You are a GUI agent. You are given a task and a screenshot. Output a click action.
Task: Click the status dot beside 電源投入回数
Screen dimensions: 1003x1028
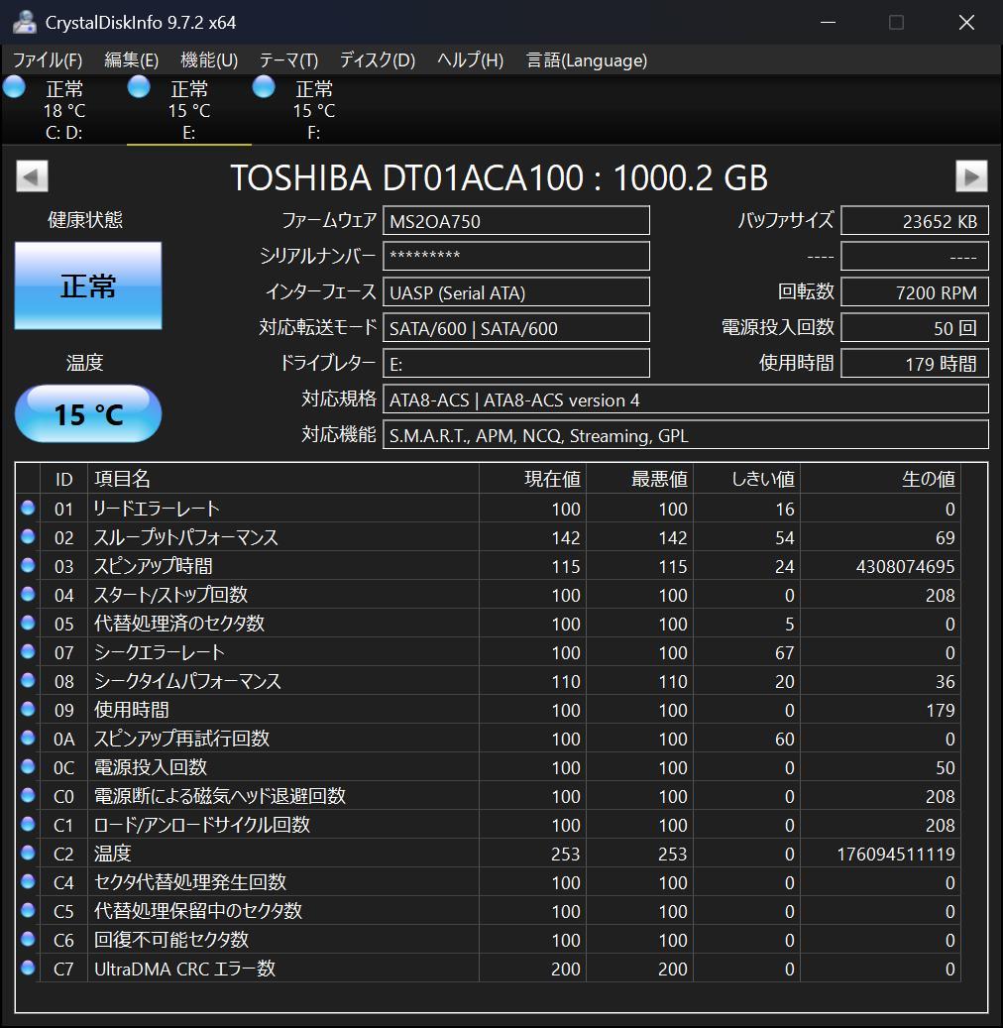[27, 767]
